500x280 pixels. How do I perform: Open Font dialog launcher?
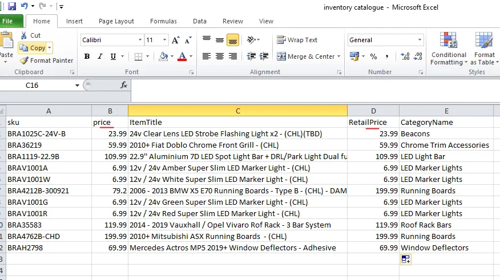tap(191, 72)
